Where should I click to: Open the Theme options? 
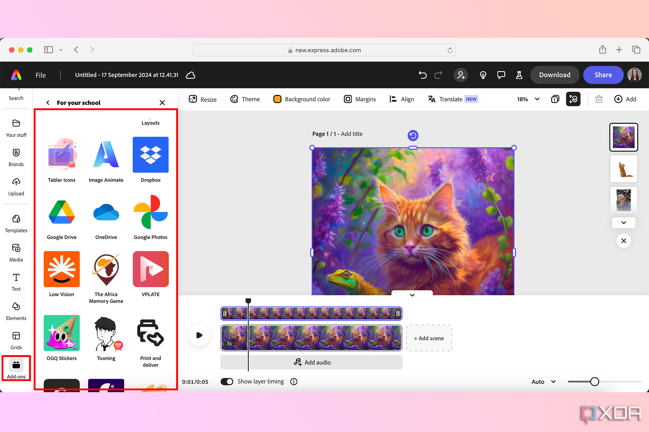(x=245, y=99)
